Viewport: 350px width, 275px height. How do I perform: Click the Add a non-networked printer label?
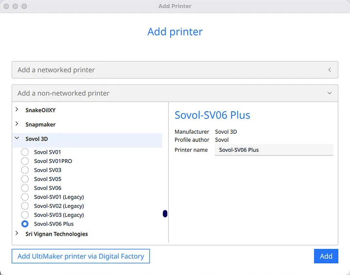[63, 93]
